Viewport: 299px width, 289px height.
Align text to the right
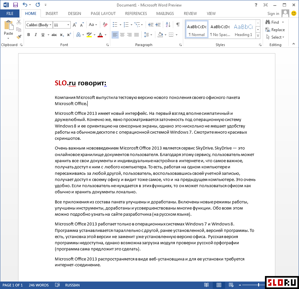pos(129,35)
